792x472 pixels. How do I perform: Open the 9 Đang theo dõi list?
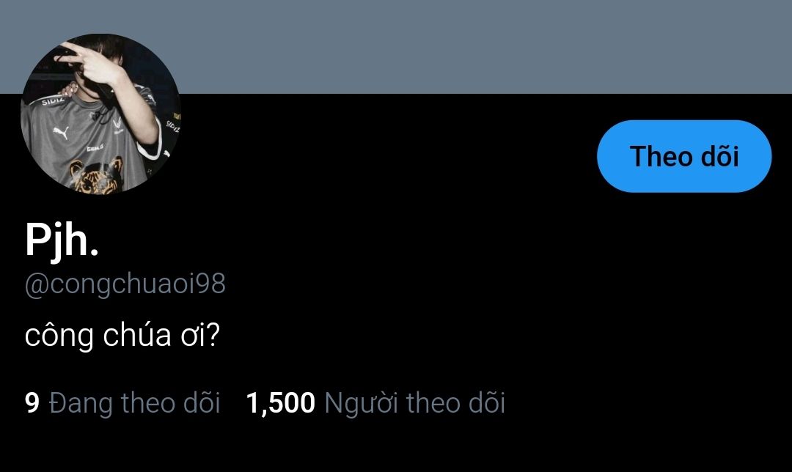(x=122, y=403)
